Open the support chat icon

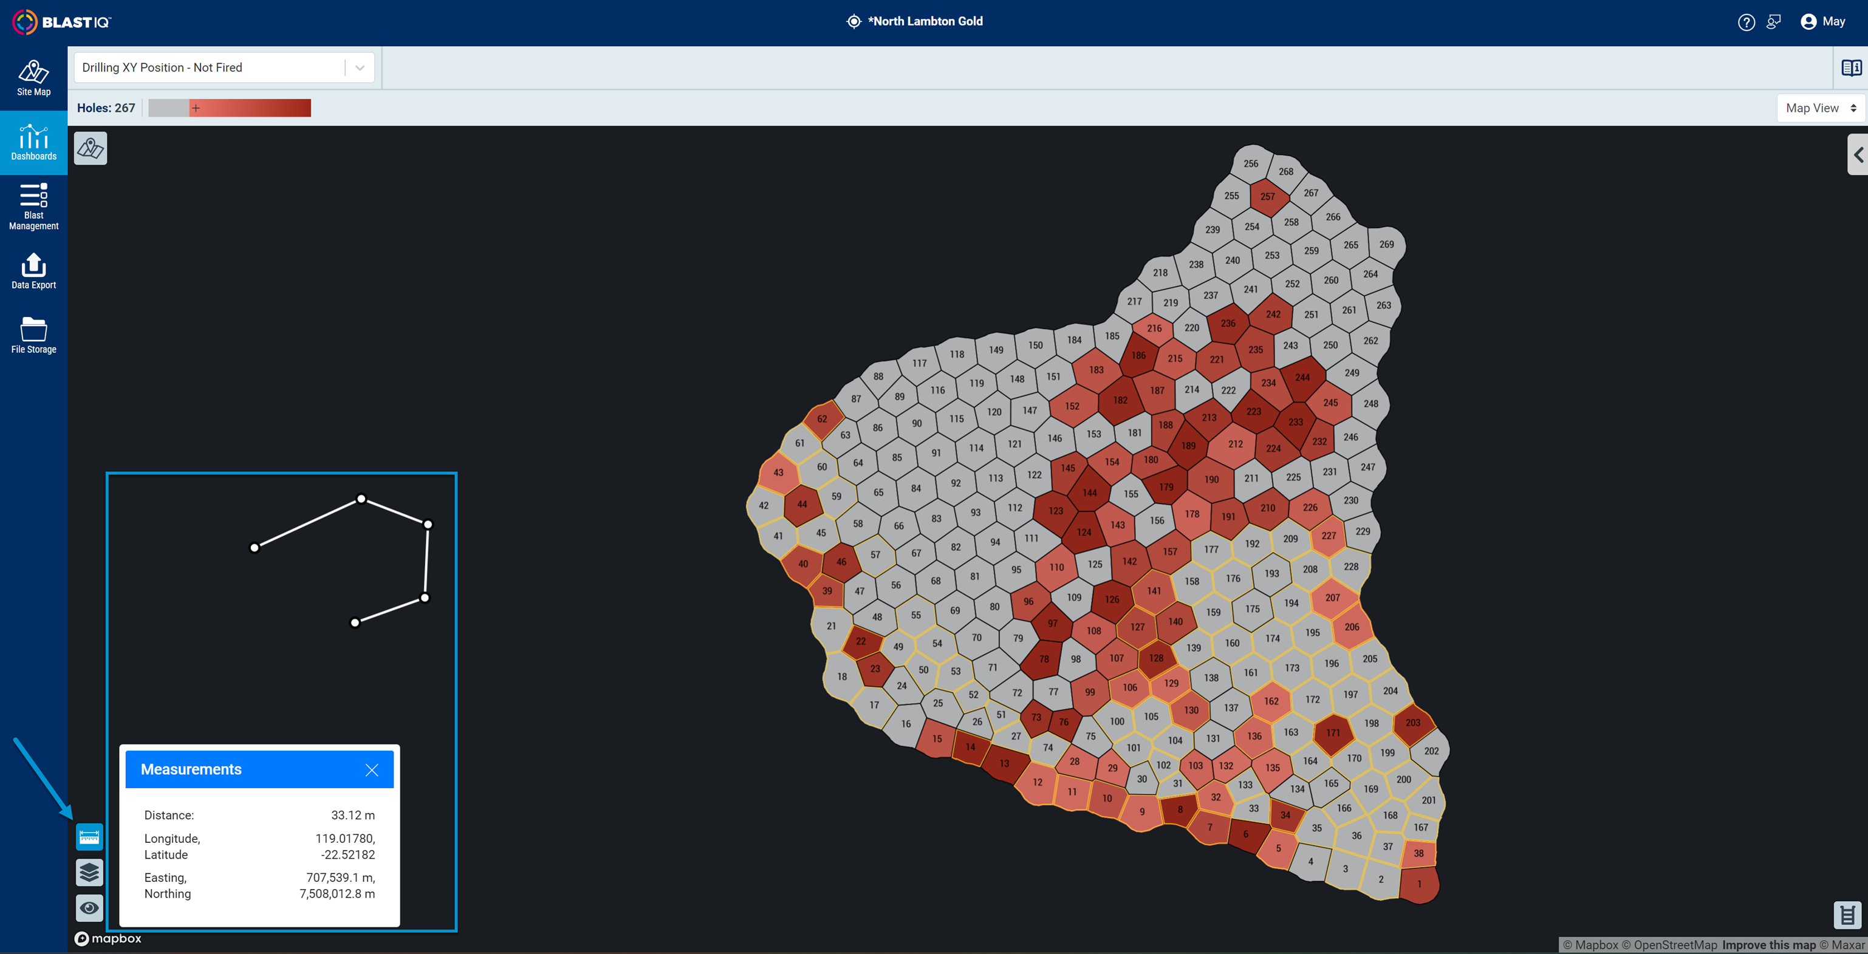click(x=1774, y=22)
